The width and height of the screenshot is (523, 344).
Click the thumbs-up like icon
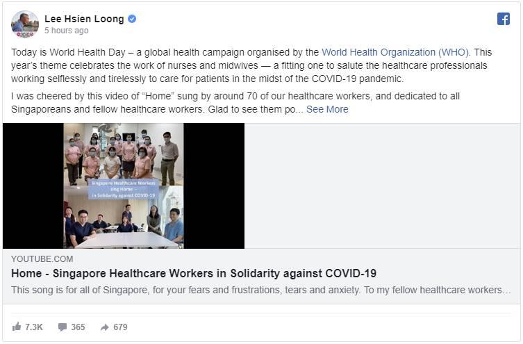tap(17, 327)
